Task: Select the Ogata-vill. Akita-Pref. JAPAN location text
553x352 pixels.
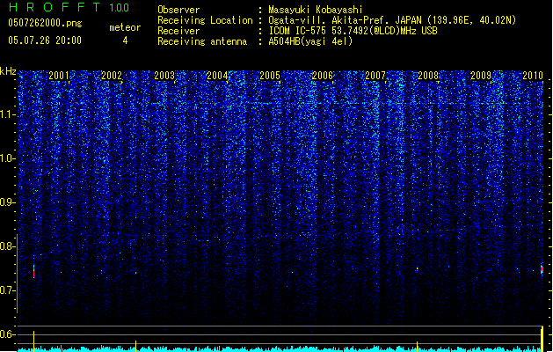Action: point(392,20)
